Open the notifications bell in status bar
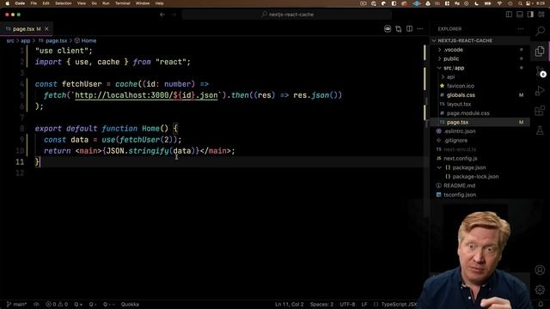Image resolution: width=550 pixels, height=309 pixels. pos(541,304)
